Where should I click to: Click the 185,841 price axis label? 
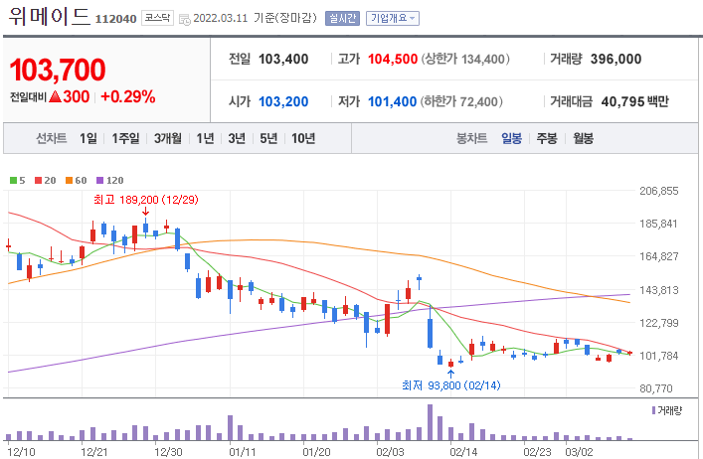click(x=658, y=224)
